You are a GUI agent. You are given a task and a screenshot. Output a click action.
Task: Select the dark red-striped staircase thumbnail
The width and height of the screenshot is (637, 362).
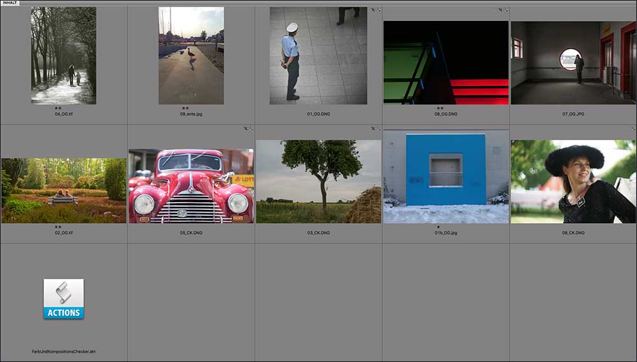click(446, 62)
